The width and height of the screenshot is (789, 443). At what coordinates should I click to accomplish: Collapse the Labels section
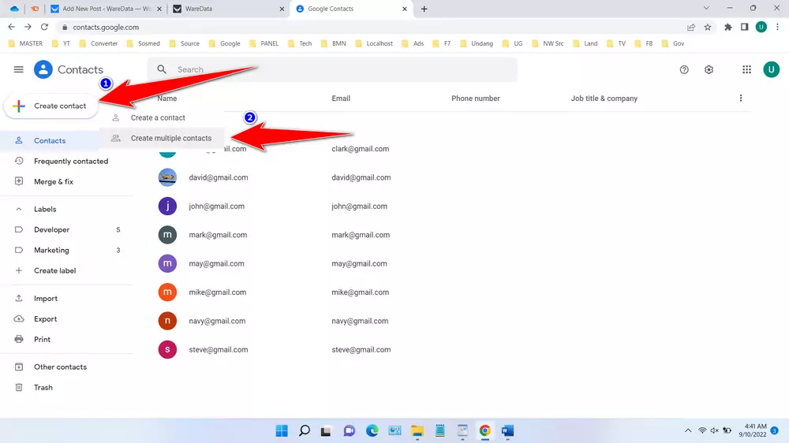(19, 210)
